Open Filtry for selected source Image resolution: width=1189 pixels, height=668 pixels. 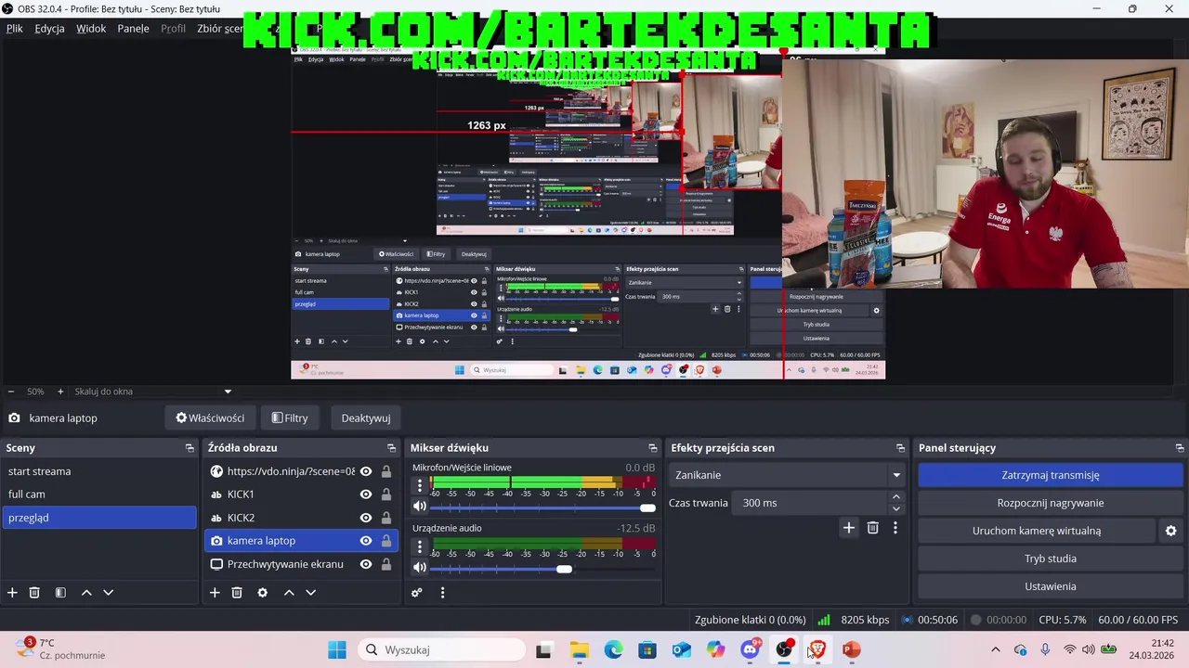click(x=290, y=417)
